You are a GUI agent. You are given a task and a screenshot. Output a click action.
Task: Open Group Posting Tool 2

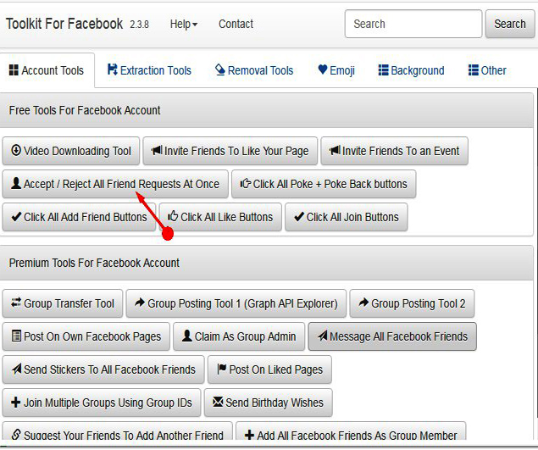point(412,303)
